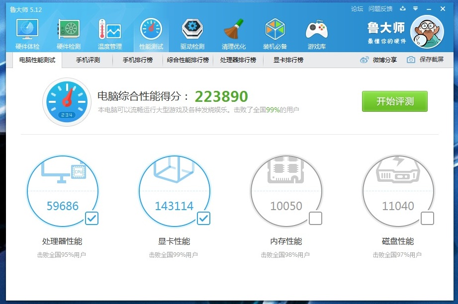Check the 磁盘性能 checkbox
This screenshot has height=304, width=458.
pyautogui.click(x=427, y=218)
